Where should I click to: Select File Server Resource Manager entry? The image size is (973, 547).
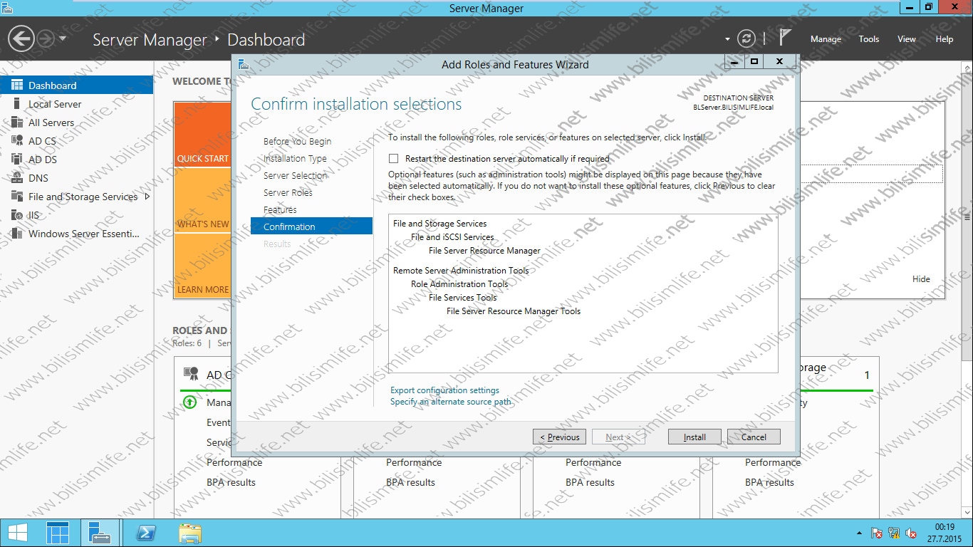[x=484, y=251]
